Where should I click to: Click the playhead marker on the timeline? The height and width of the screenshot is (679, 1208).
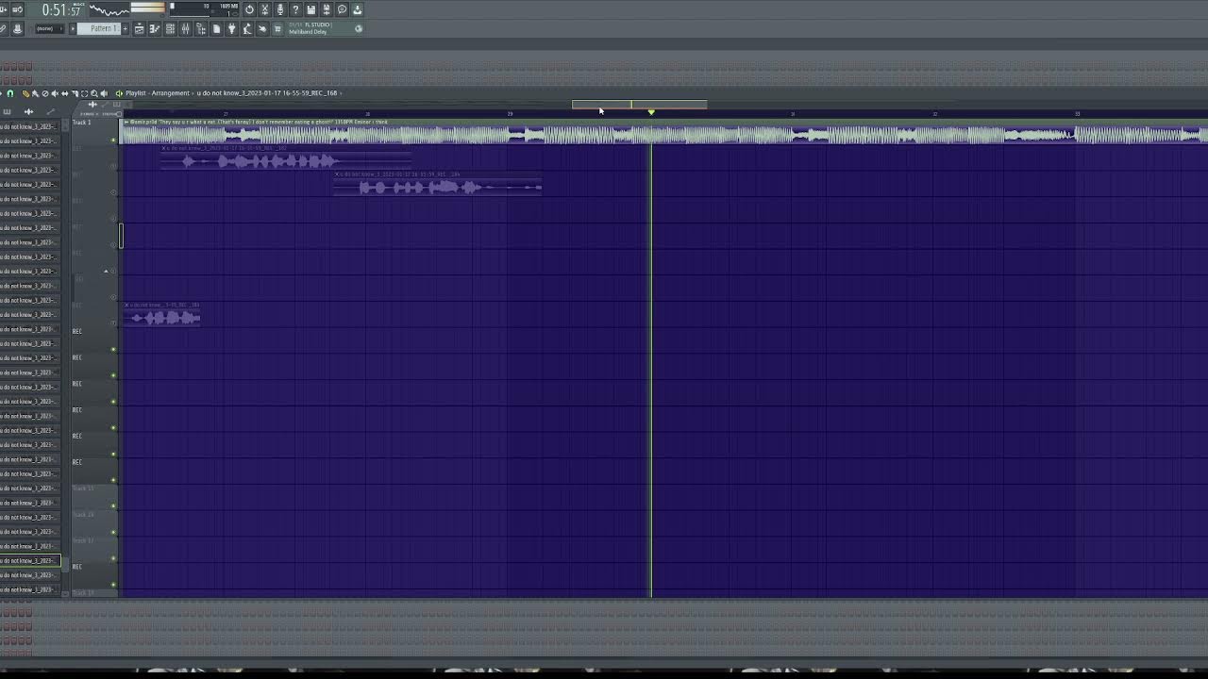[651, 112]
